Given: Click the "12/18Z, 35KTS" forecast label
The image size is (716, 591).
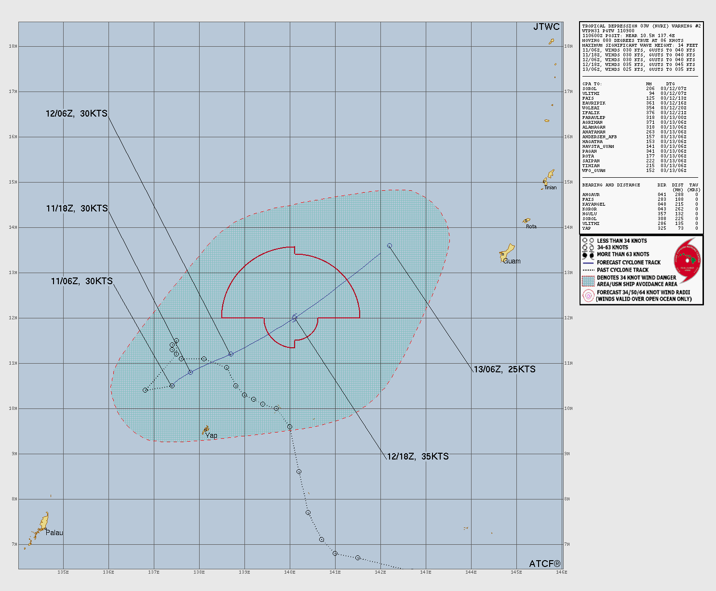Looking at the screenshot, I should tap(418, 457).
